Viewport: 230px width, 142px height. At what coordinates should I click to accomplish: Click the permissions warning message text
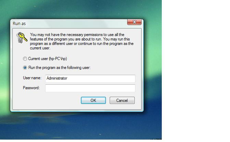[82, 42]
